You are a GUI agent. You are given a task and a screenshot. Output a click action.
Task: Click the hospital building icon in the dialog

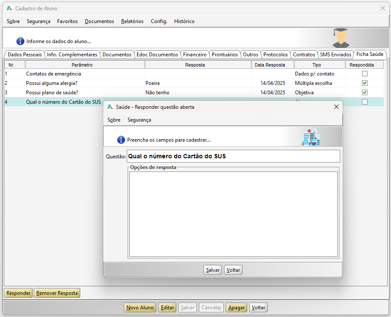pos(311,137)
